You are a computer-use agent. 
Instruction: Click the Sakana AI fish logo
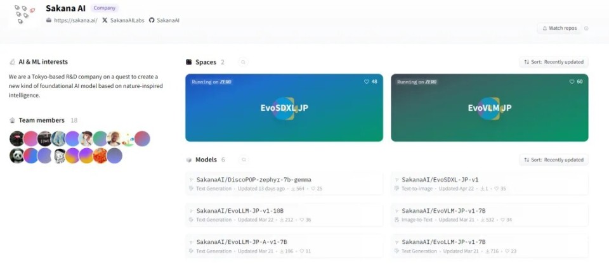(25, 15)
